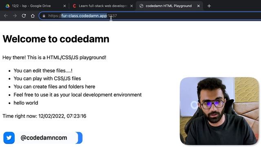The width and height of the screenshot is (261, 147).
Task: Click the Google Drive tab favicon
Action: [x=7, y=6]
